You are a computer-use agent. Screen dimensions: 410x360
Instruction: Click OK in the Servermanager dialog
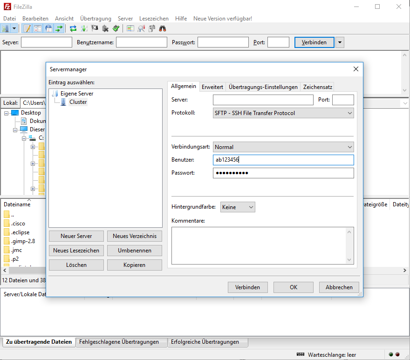(293, 287)
